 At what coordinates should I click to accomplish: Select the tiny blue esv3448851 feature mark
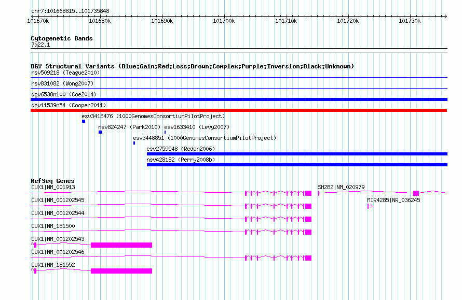coord(134,143)
